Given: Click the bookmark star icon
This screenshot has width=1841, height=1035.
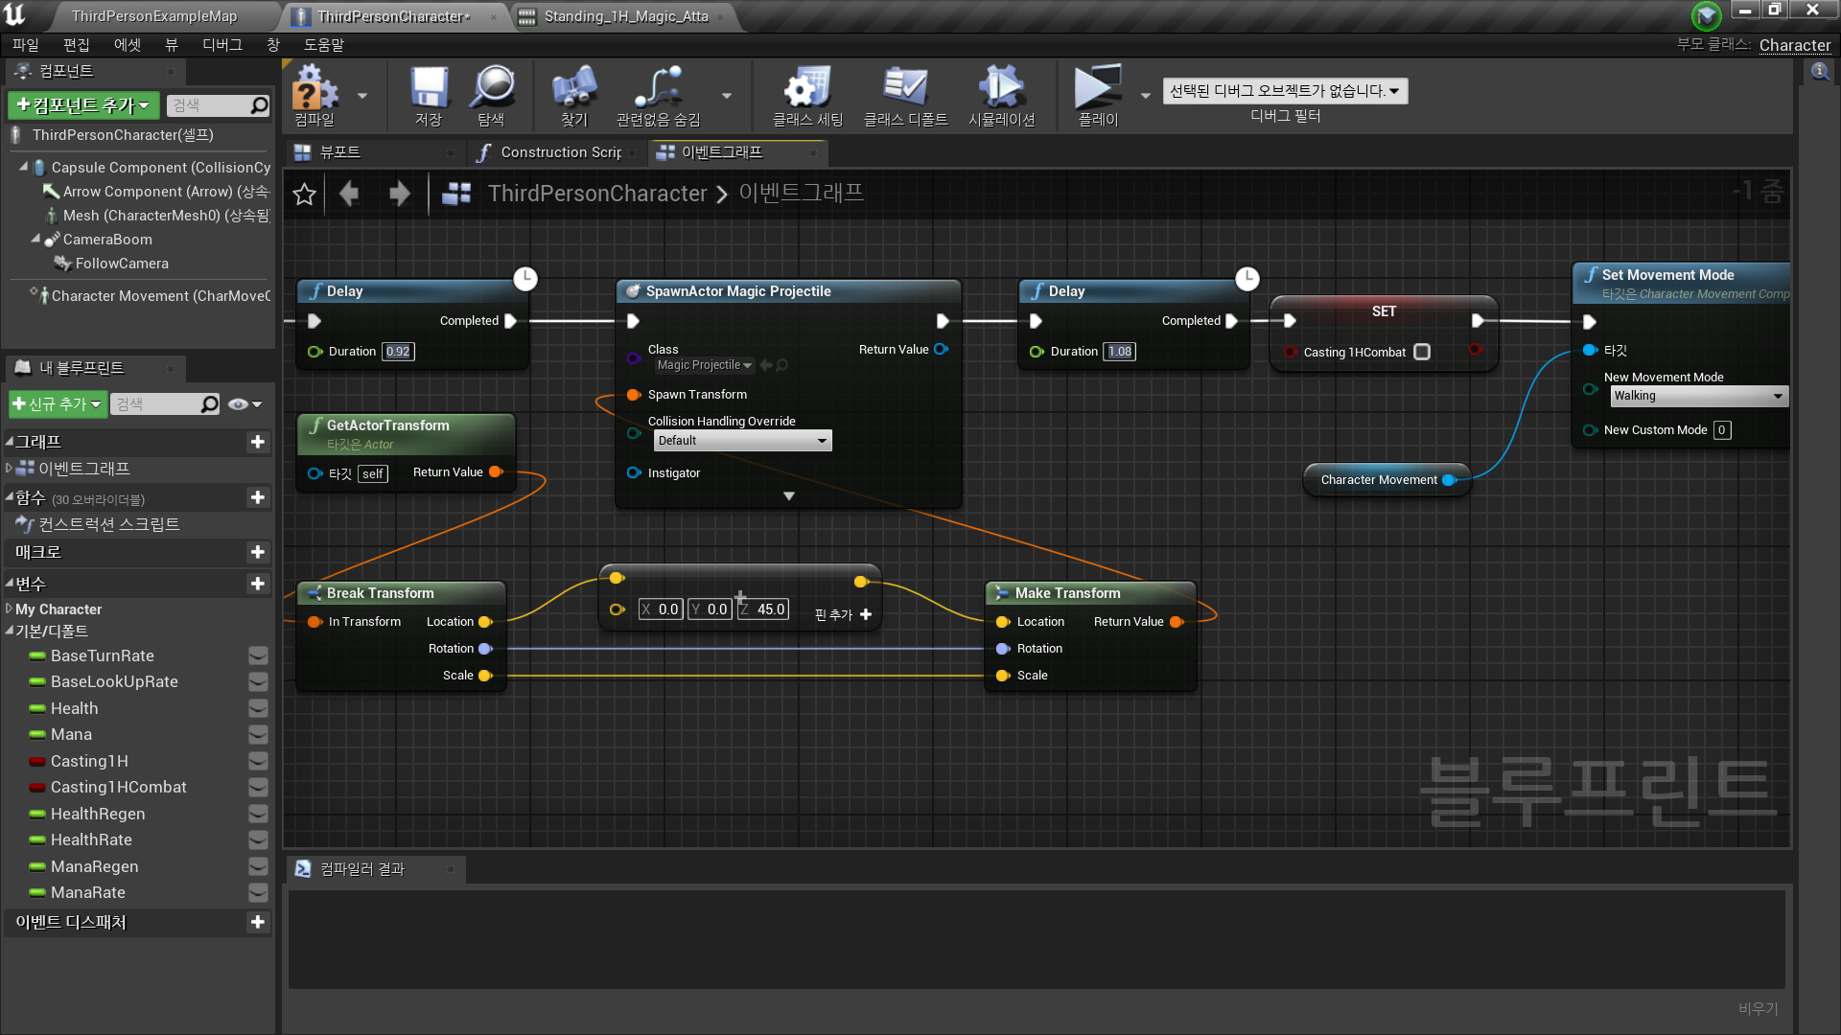Looking at the screenshot, I should [305, 195].
